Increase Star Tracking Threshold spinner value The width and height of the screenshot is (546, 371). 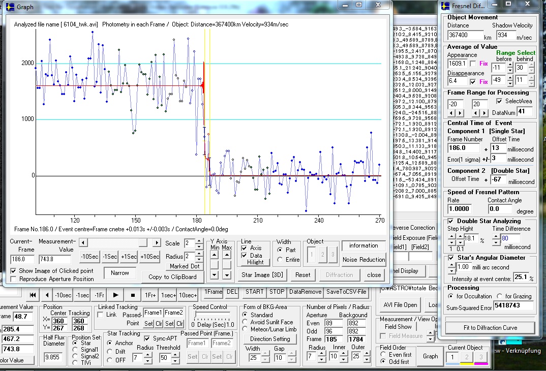pyautogui.click(x=175, y=355)
